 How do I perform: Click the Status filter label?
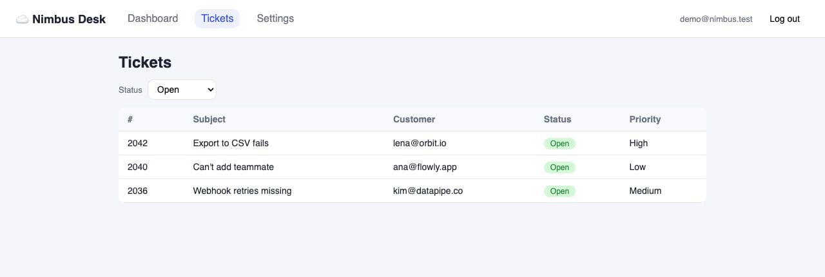(x=130, y=90)
